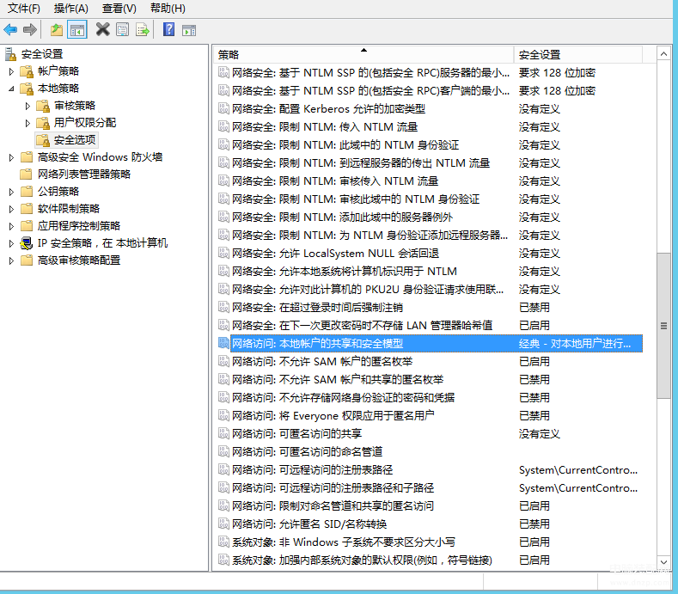Click policy icon for 在超过登录时间后强制注销
678x594 pixels.
(x=223, y=307)
